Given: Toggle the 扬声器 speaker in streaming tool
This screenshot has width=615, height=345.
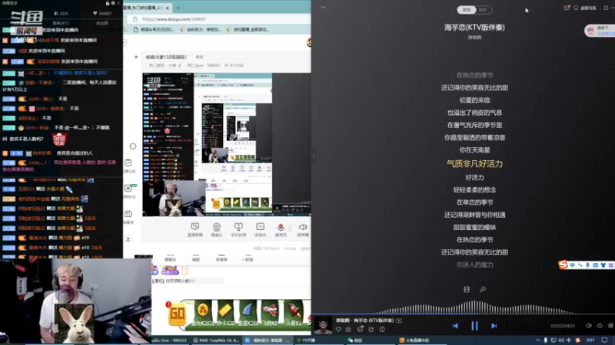Looking at the screenshot, I should pyautogui.click(x=303, y=229).
